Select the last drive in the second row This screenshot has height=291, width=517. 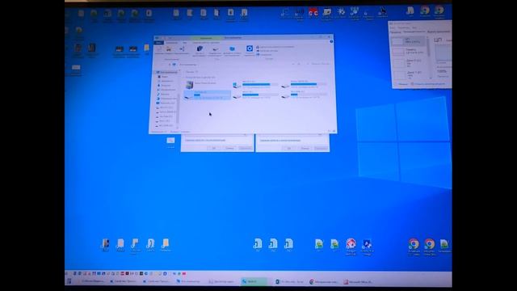(x=305, y=95)
